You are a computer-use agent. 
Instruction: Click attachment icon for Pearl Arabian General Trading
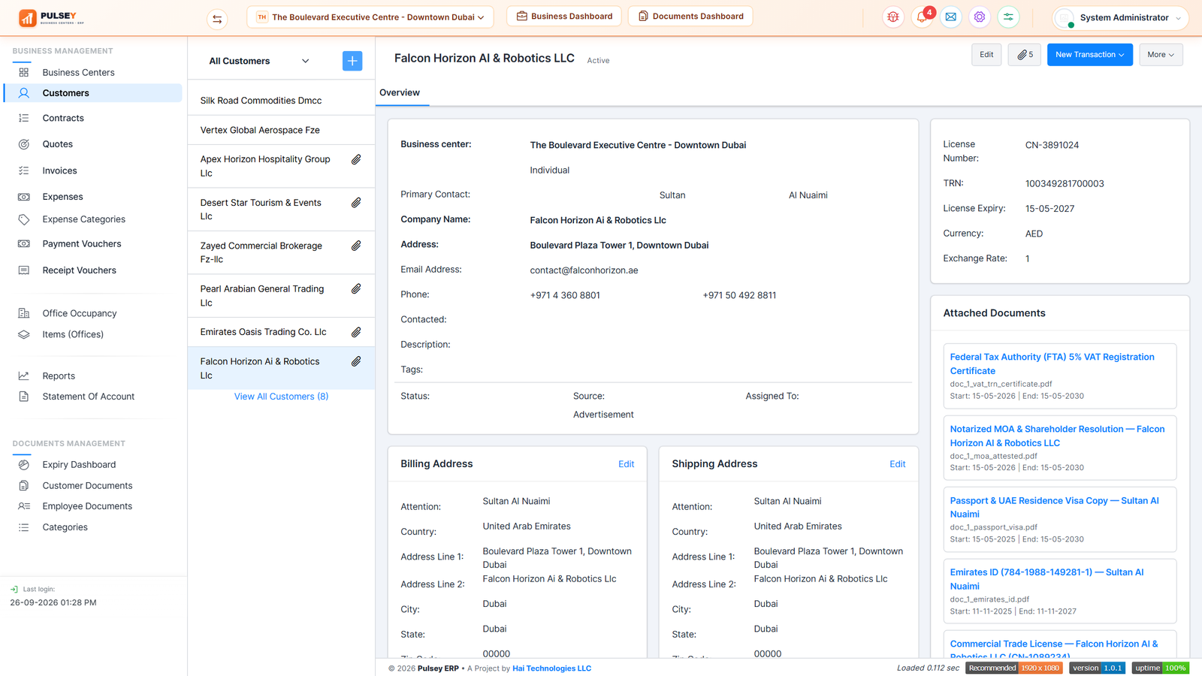pos(356,288)
